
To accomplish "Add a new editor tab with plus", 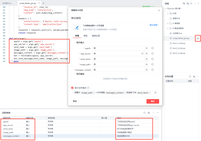I will point(43,3).
